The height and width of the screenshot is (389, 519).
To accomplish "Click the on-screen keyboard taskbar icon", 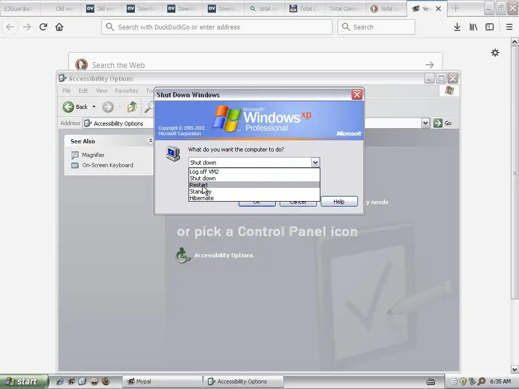I will (431, 382).
